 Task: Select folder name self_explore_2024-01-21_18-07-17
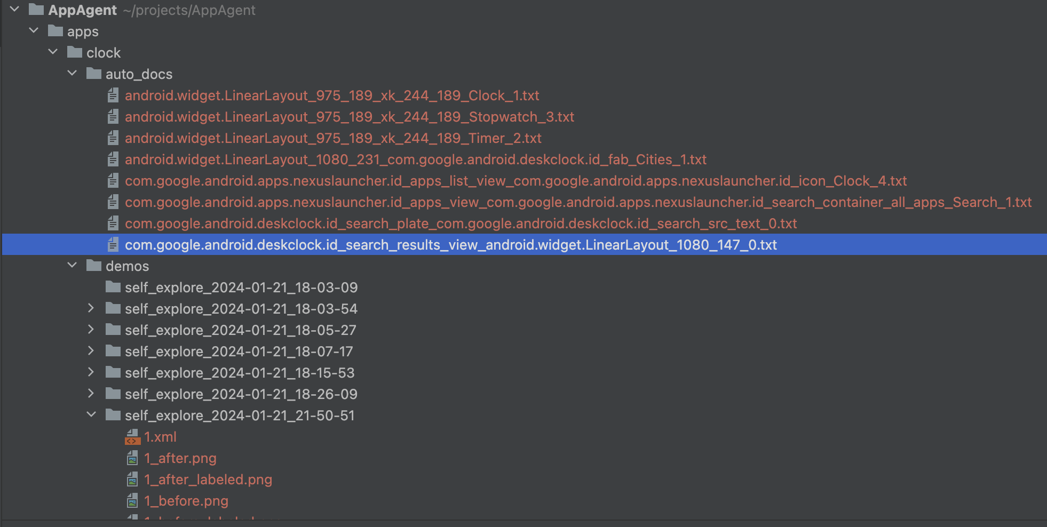239,352
